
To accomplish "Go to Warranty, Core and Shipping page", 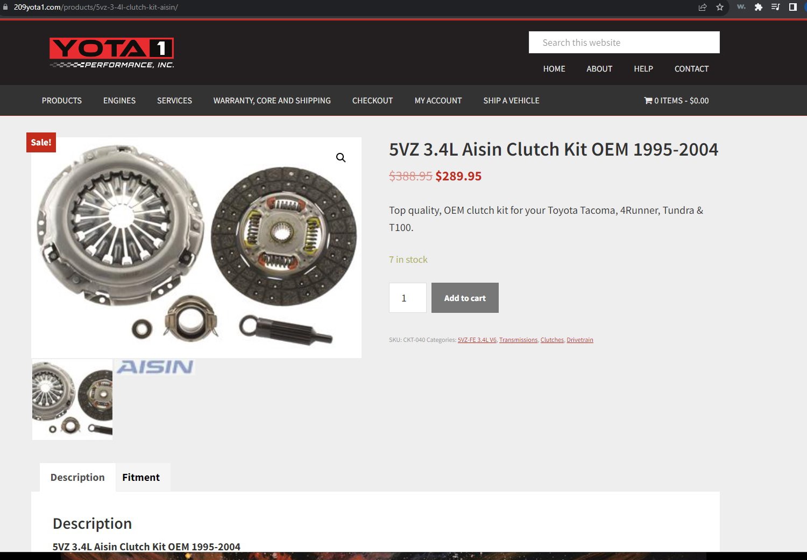I will coord(272,101).
